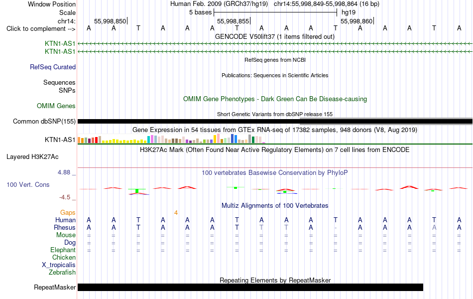Click the Sequences track label
Image resolution: width=473 pixels, height=299 pixels.
pyautogui.click(x=59, y=82)
